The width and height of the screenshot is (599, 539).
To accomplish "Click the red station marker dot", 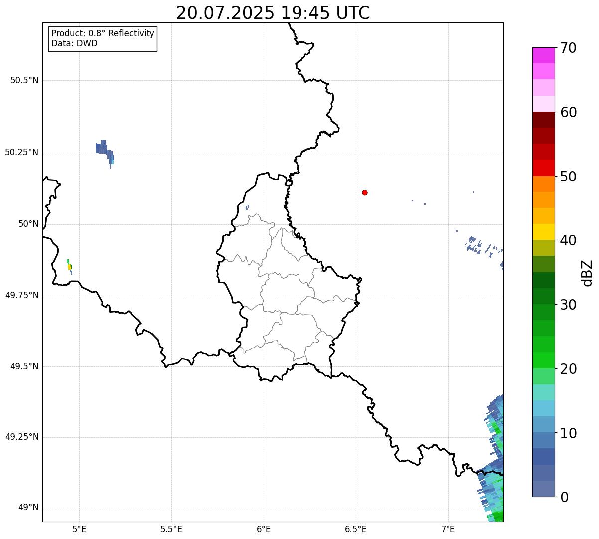I will [365, 192].
